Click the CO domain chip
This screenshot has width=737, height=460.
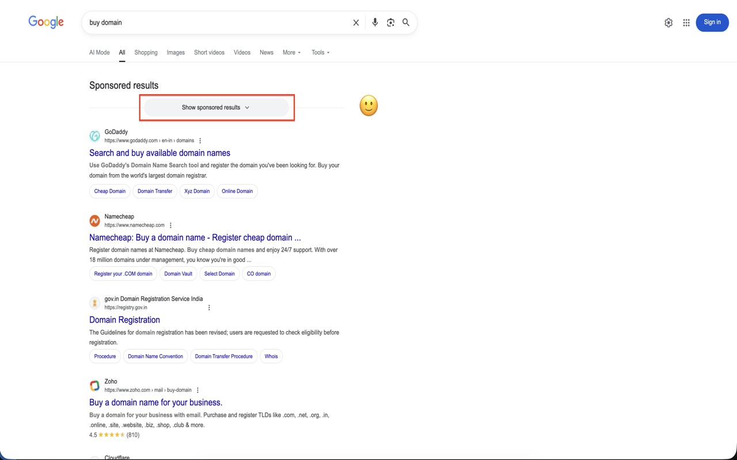(x=259, y=274)
